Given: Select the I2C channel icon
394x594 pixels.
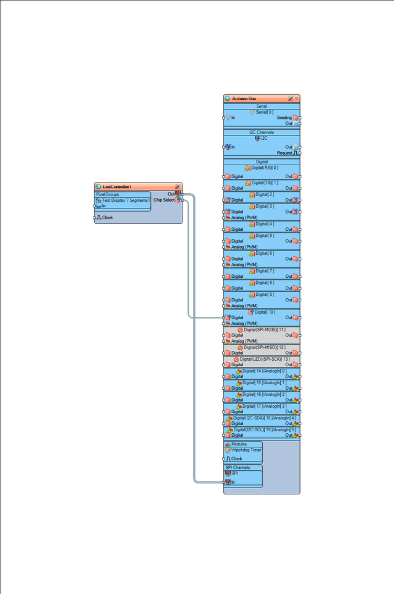Looking at the screenshot, I should click(257, 138).
